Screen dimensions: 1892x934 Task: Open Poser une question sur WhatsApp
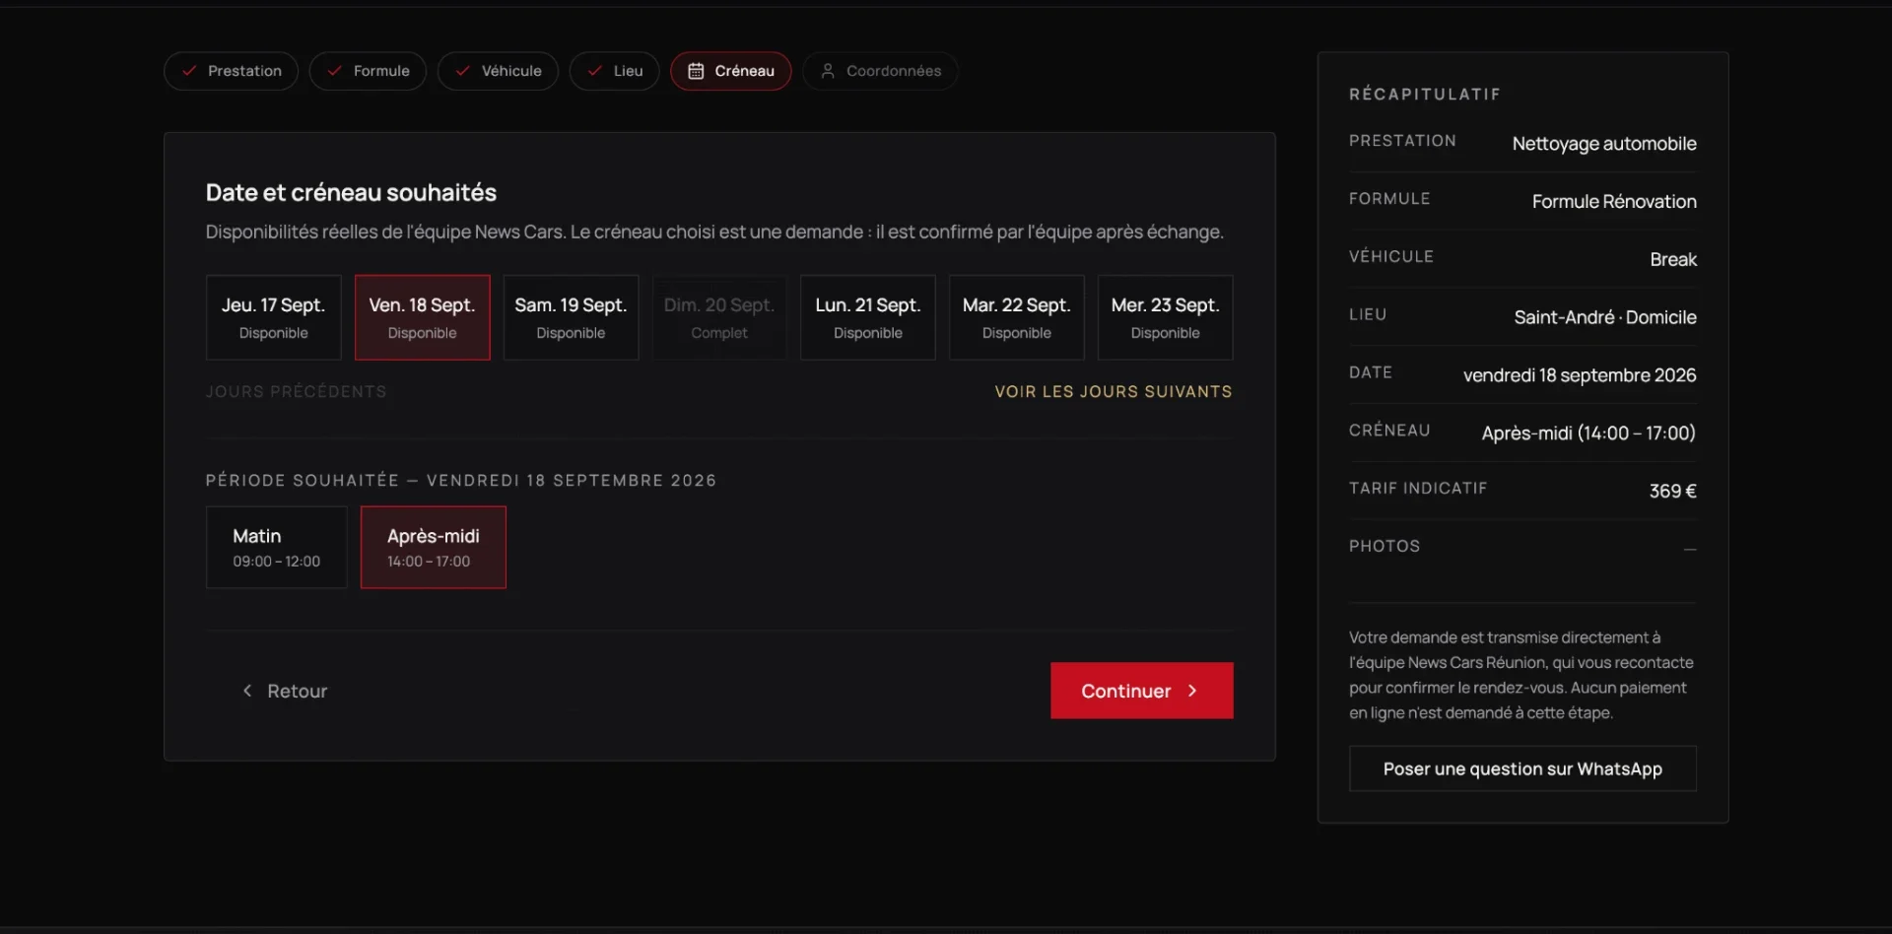[x=1522, y=769]
